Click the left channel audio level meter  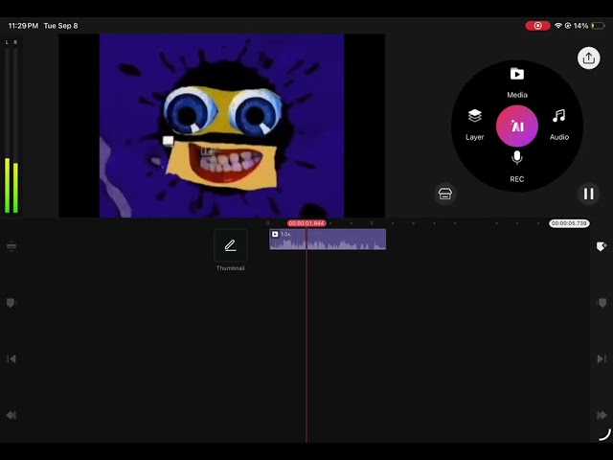point(7,130)
